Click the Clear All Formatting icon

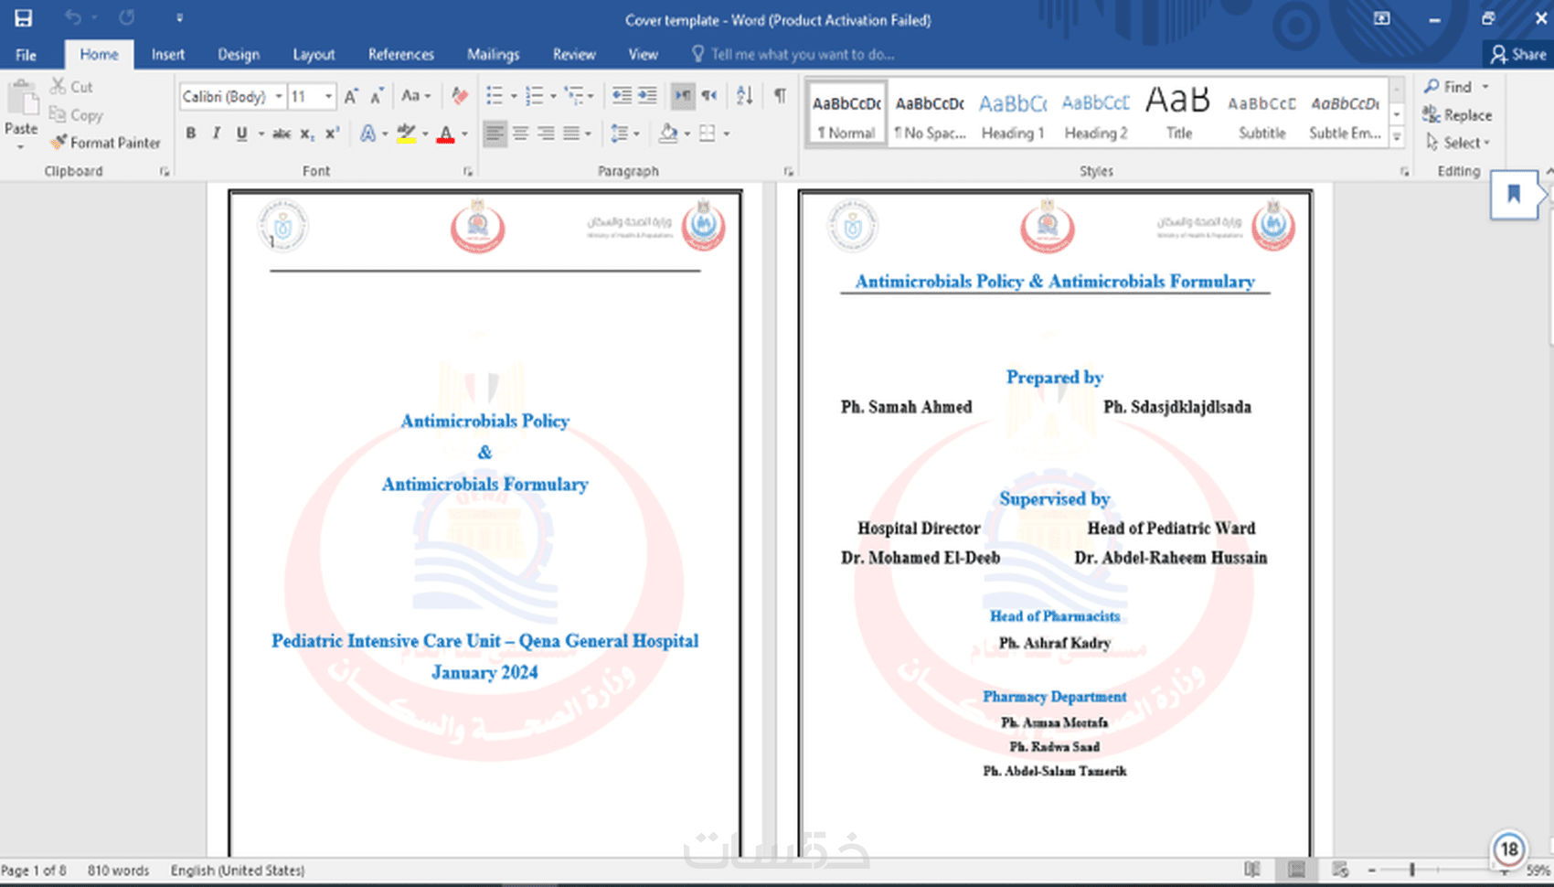click(460, 96)
